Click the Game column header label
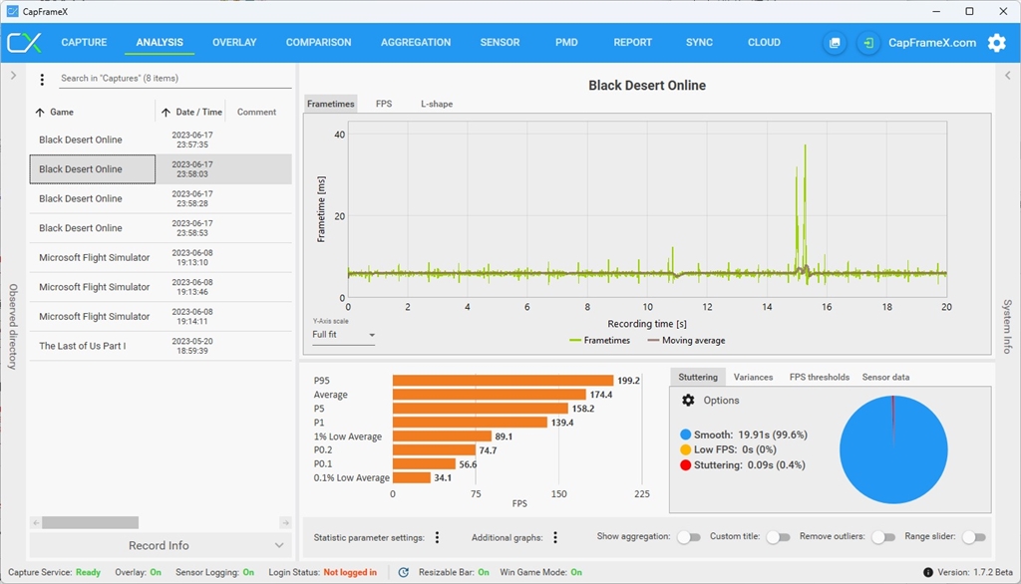The width and height of the screenshot is (1021, 584). (x=62, y=112)
